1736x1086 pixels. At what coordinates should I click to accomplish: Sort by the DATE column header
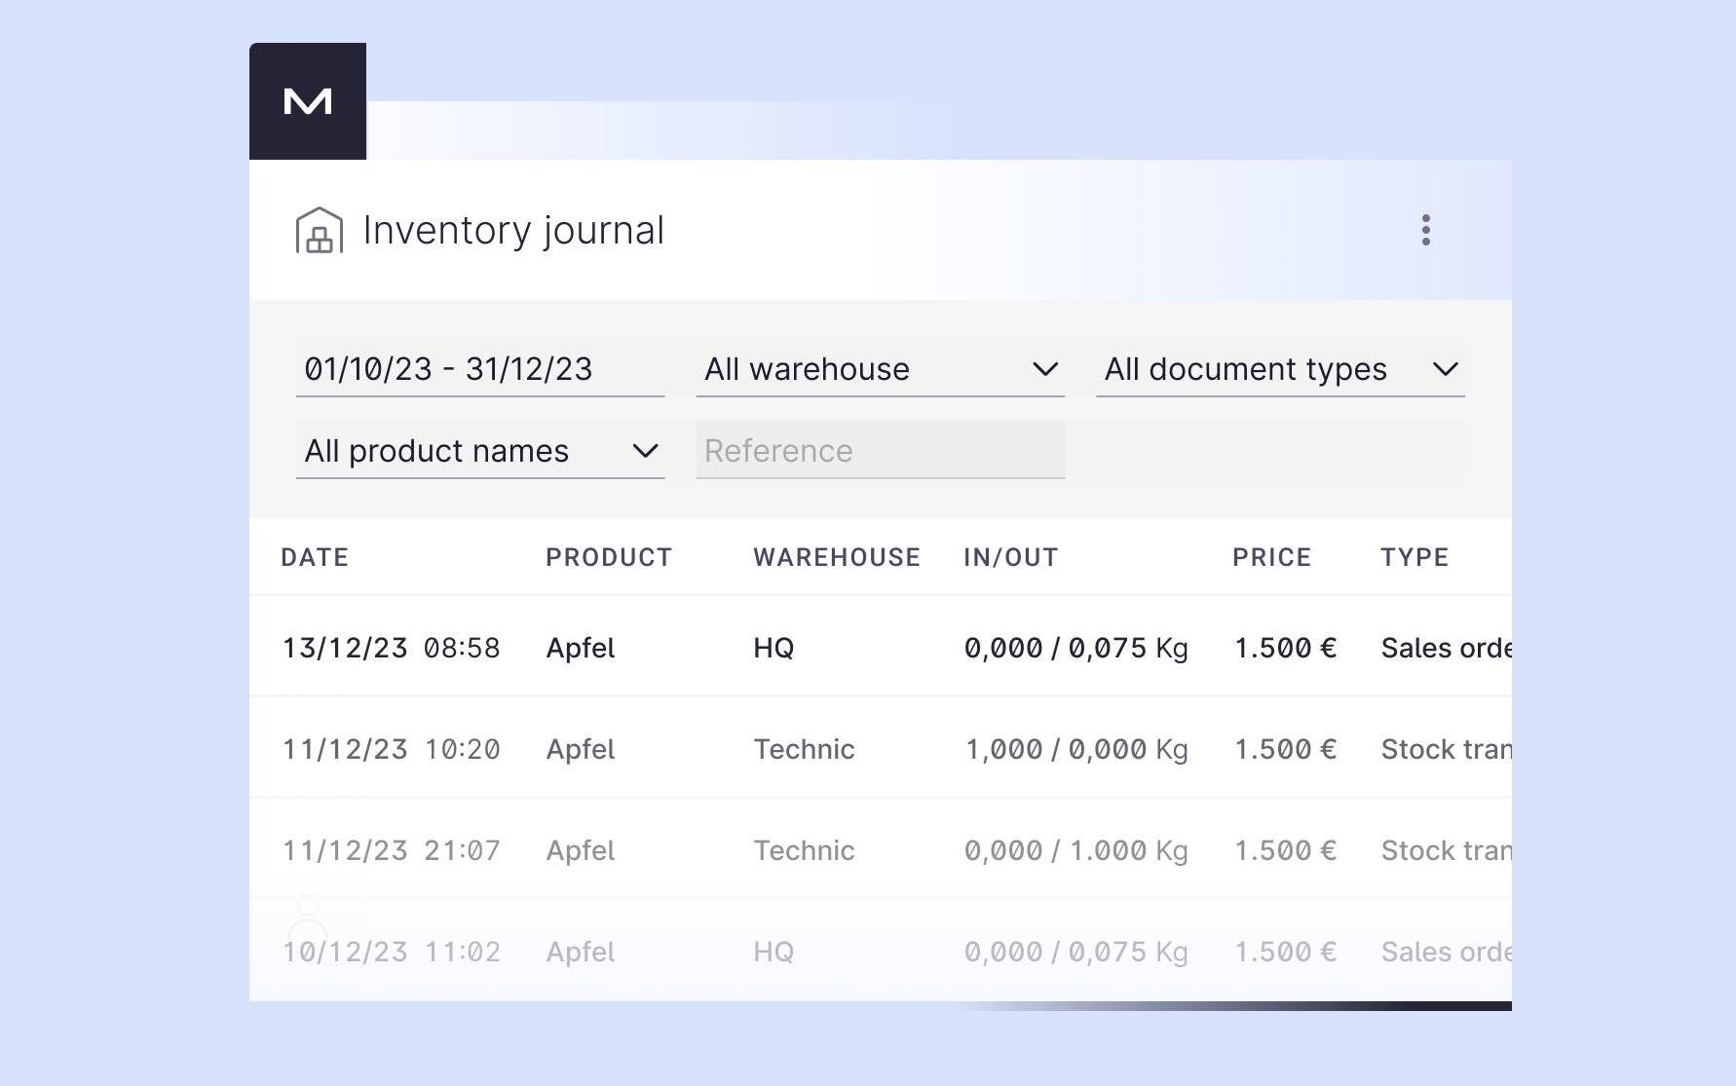click(x=315, y=557)
